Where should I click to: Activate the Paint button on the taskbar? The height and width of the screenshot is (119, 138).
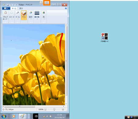tap(22, 116)
